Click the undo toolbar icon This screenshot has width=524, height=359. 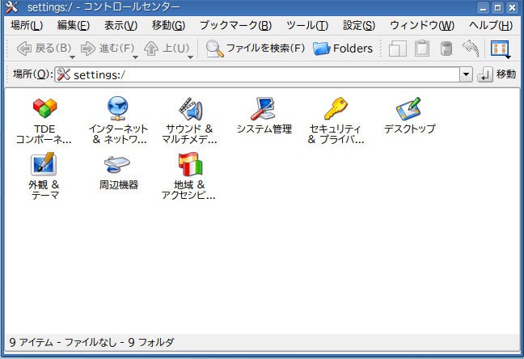[471, 49]
